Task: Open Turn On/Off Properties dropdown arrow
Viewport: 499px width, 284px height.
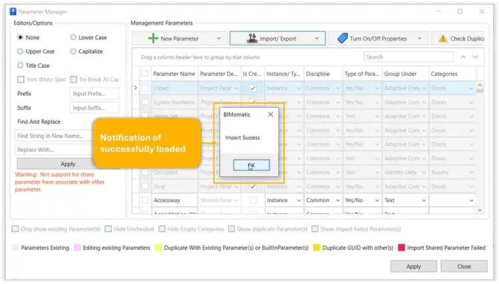Action: click(x=419, y=39)
